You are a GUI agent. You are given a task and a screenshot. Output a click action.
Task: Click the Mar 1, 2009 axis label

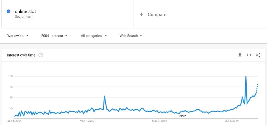87,121
